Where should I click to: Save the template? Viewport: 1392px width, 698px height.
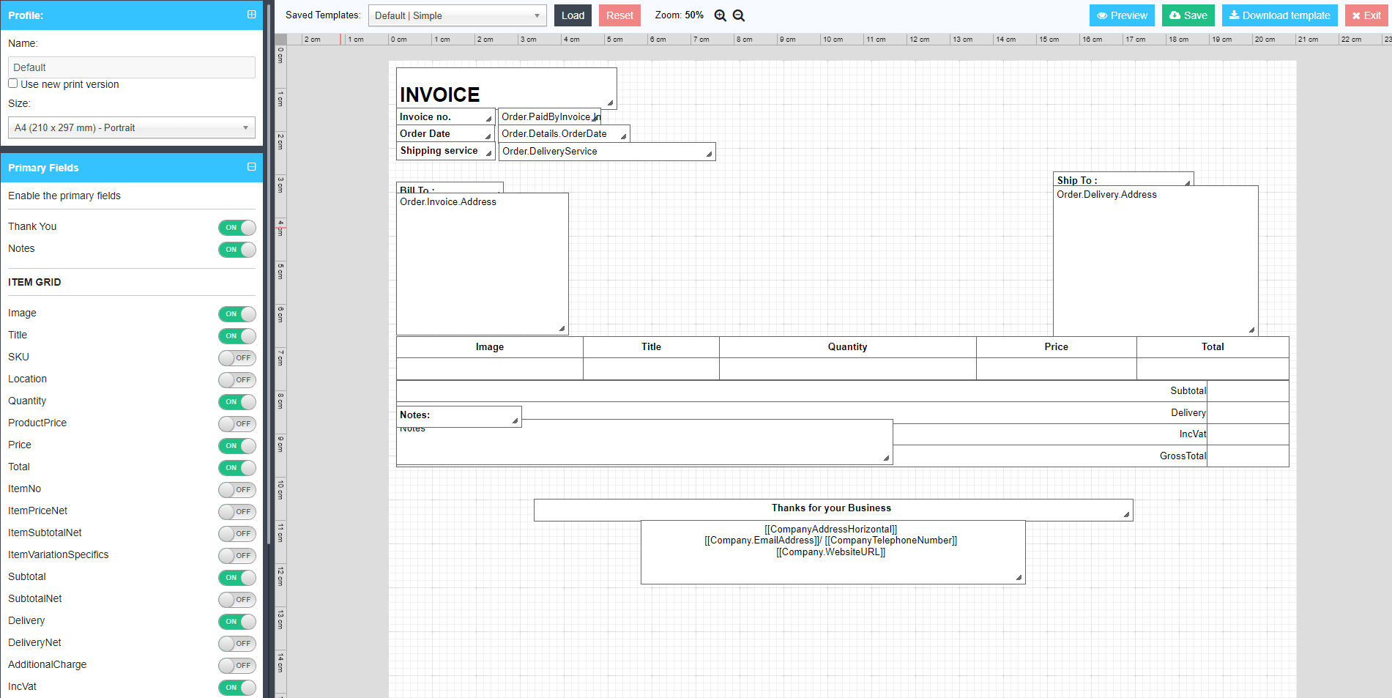tap(1188, 15)
